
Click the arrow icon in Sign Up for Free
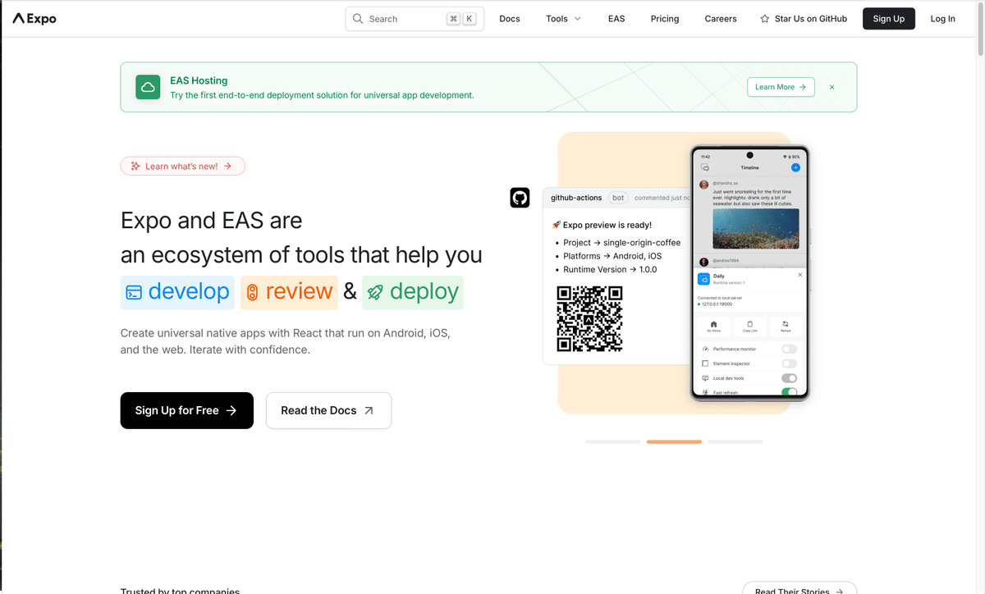[x=231, y=411]
